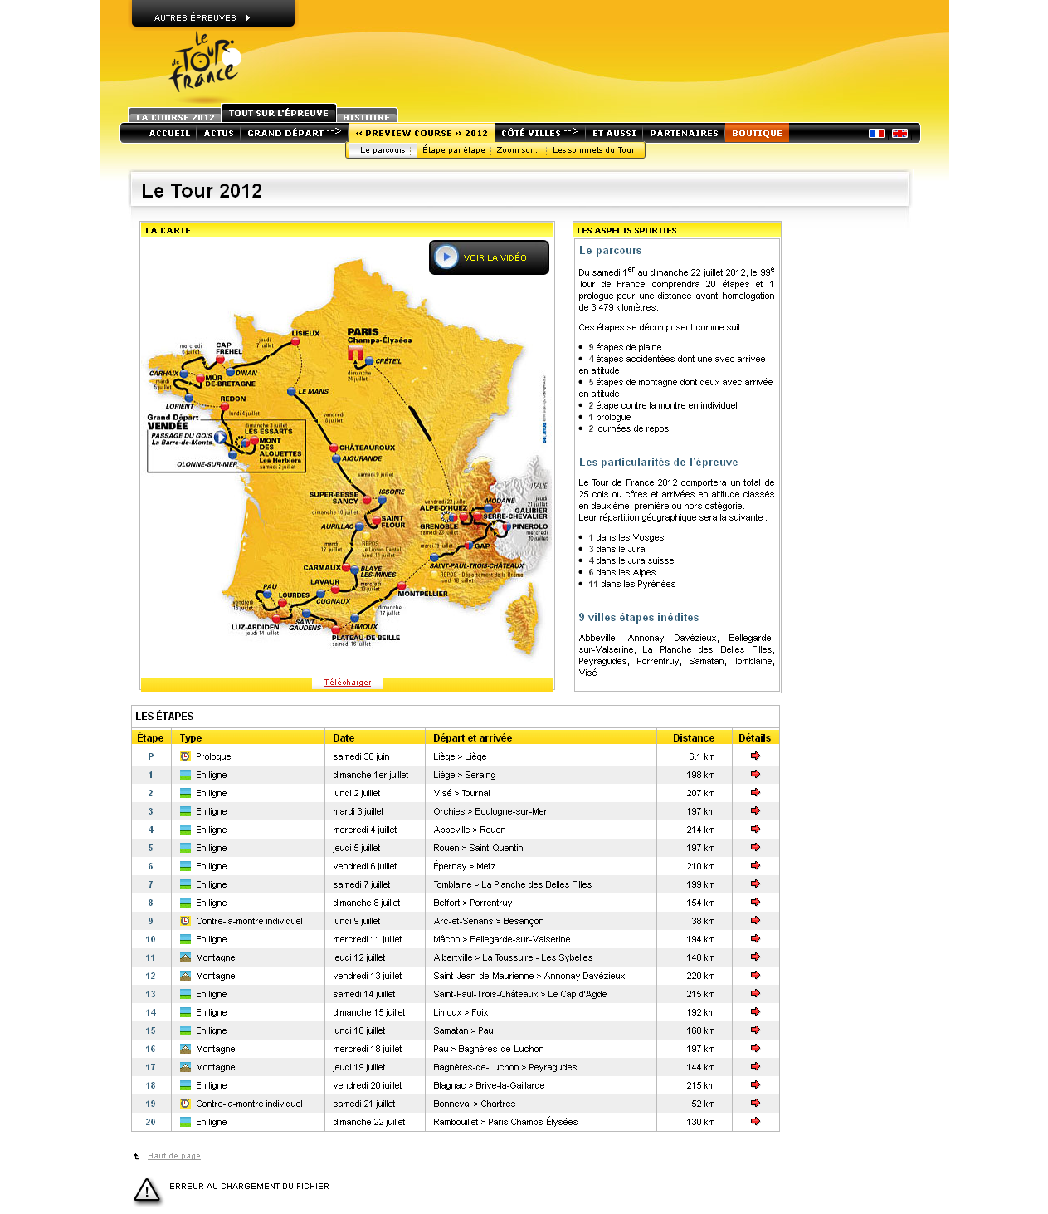Click the 'Le parcours' heading in sports panel

click(x=610, y=250)
